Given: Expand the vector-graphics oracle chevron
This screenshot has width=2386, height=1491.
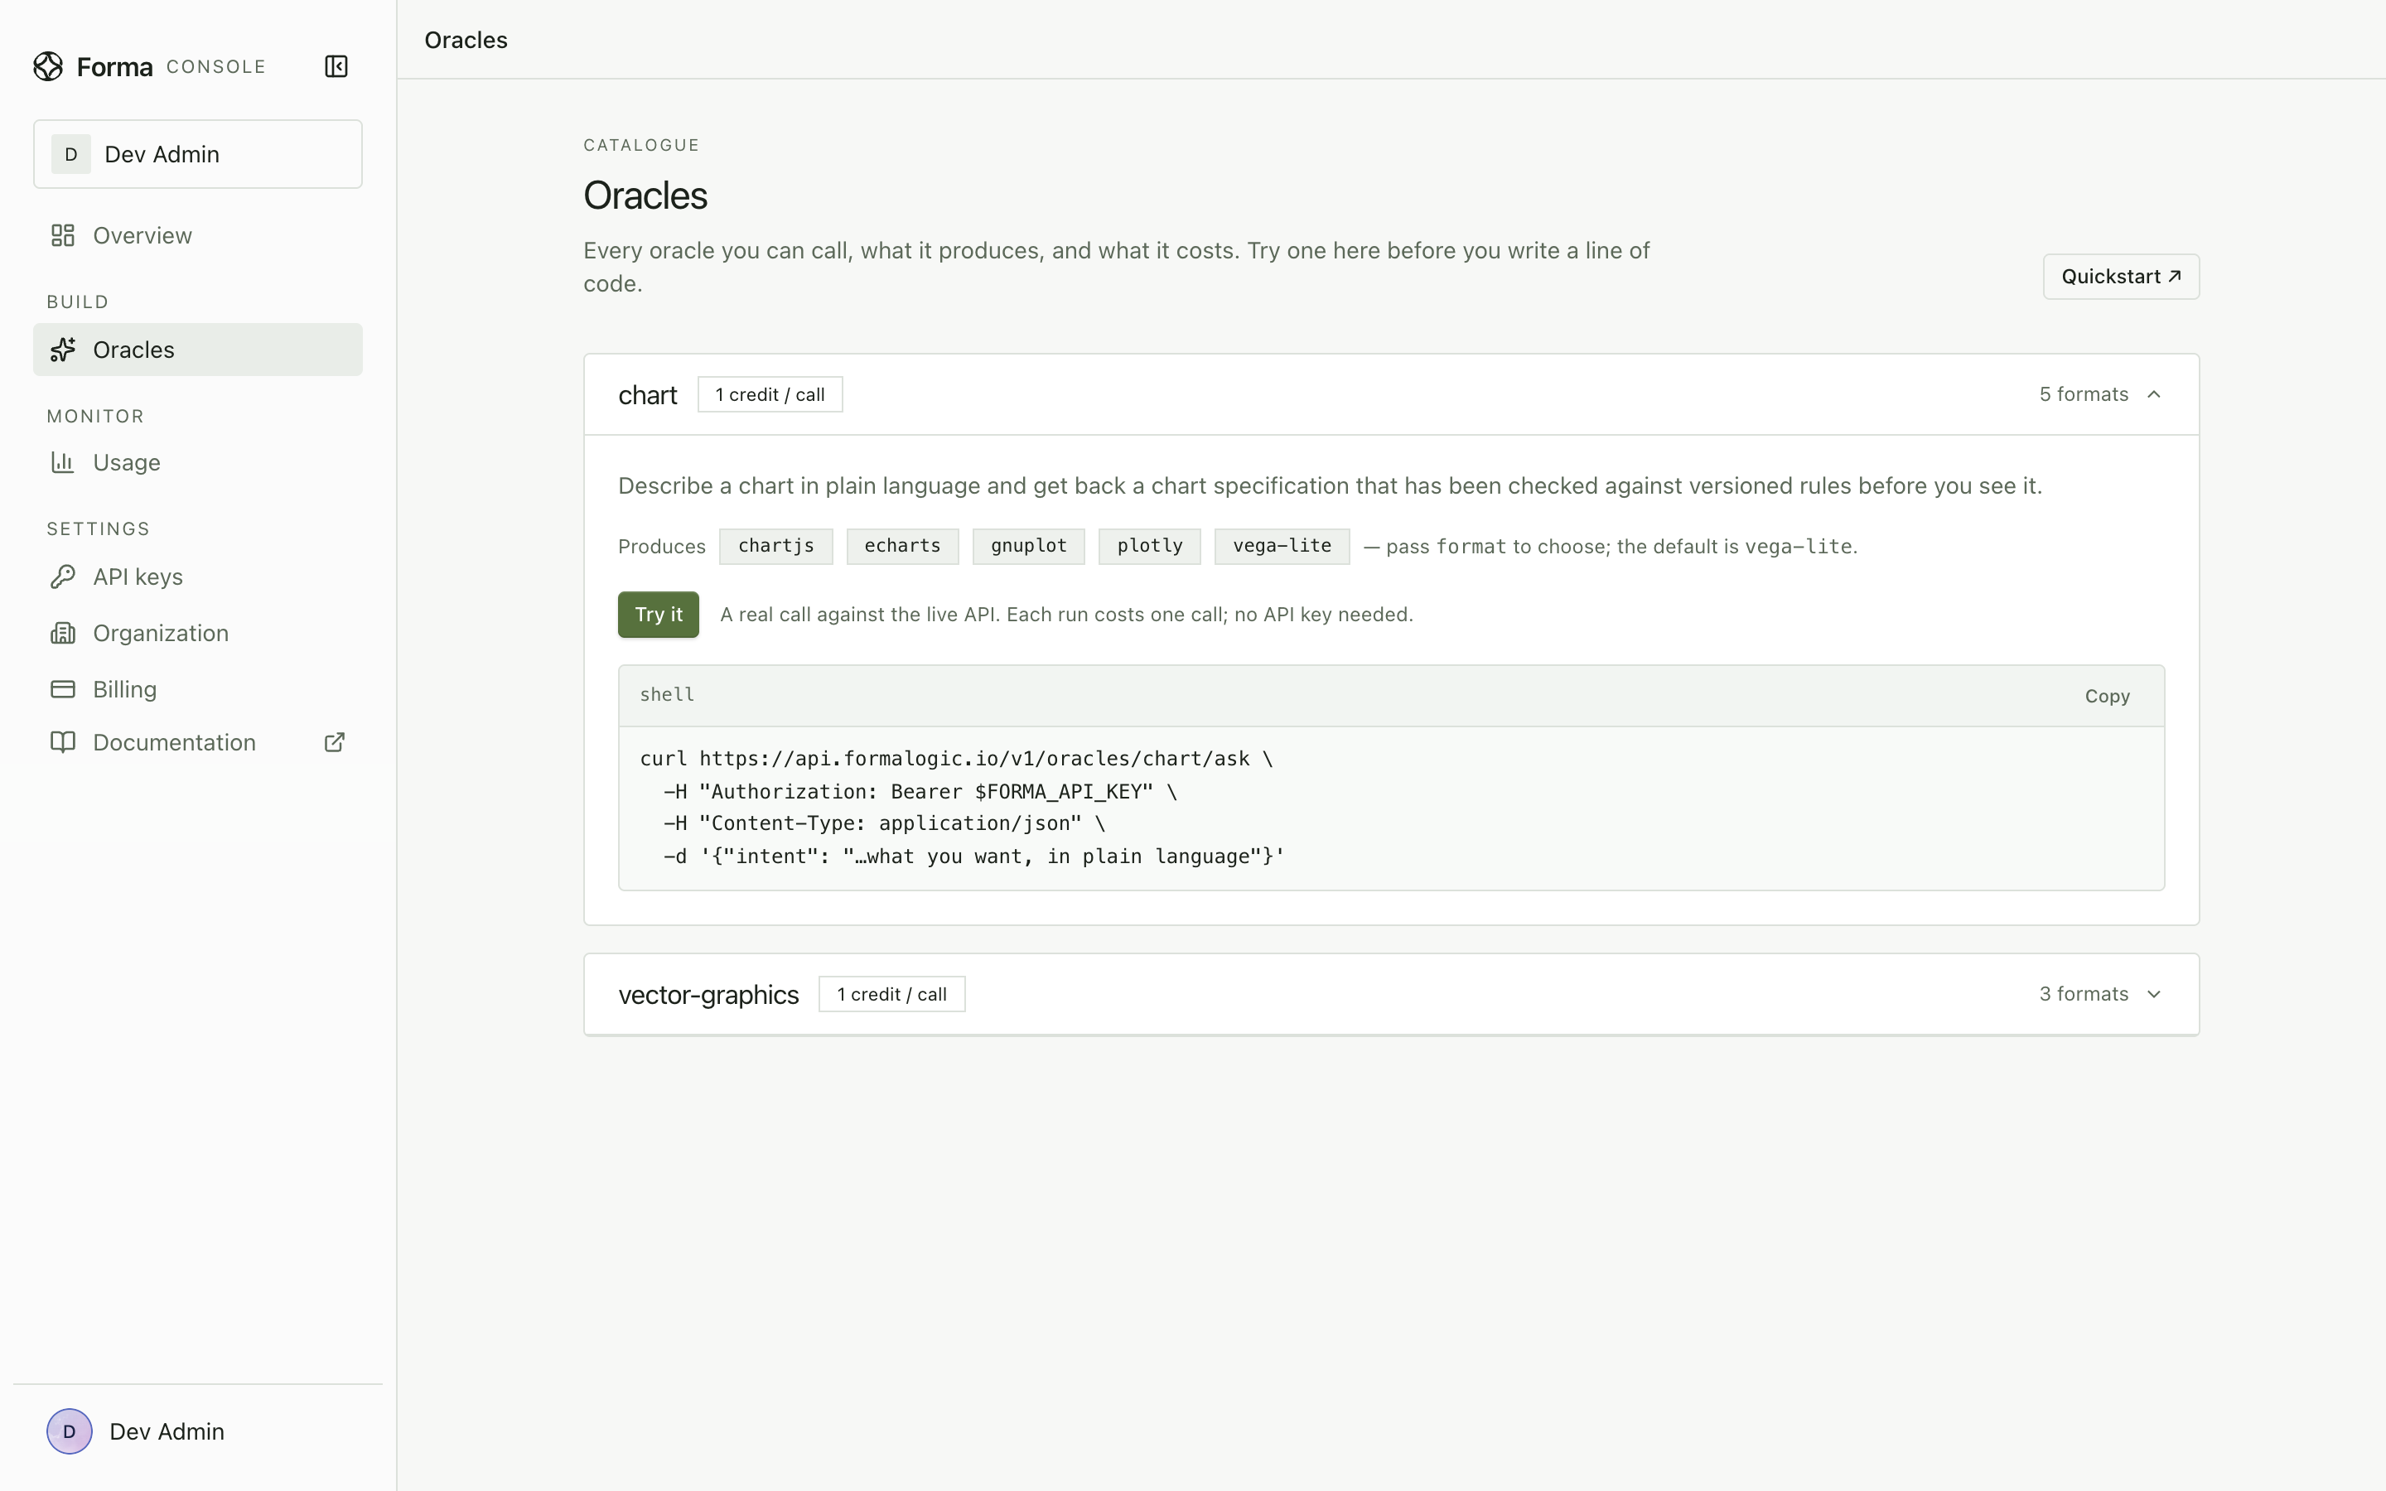Looking at the screenshot, I should (2154, 994).
